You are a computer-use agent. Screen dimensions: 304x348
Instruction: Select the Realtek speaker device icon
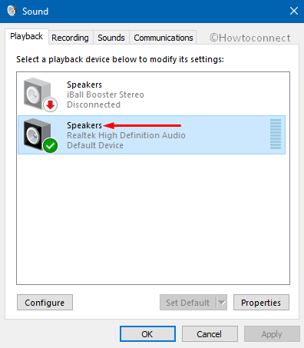tap(38, 134)
